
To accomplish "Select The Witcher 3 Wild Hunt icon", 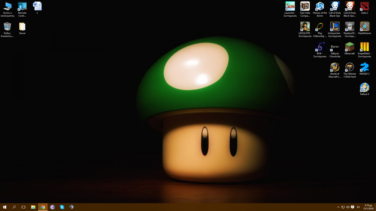I will (350, 70).
